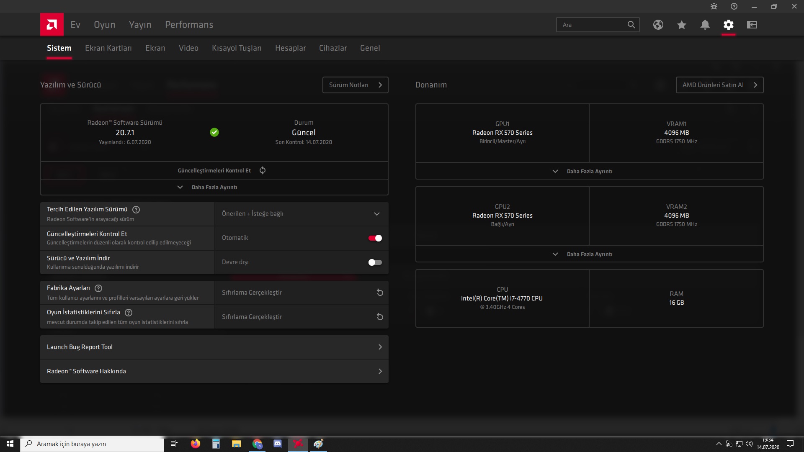The width and height of the screenshot is (804, 452).
Task: Click the settings gear icon
Action: [728, 25]
